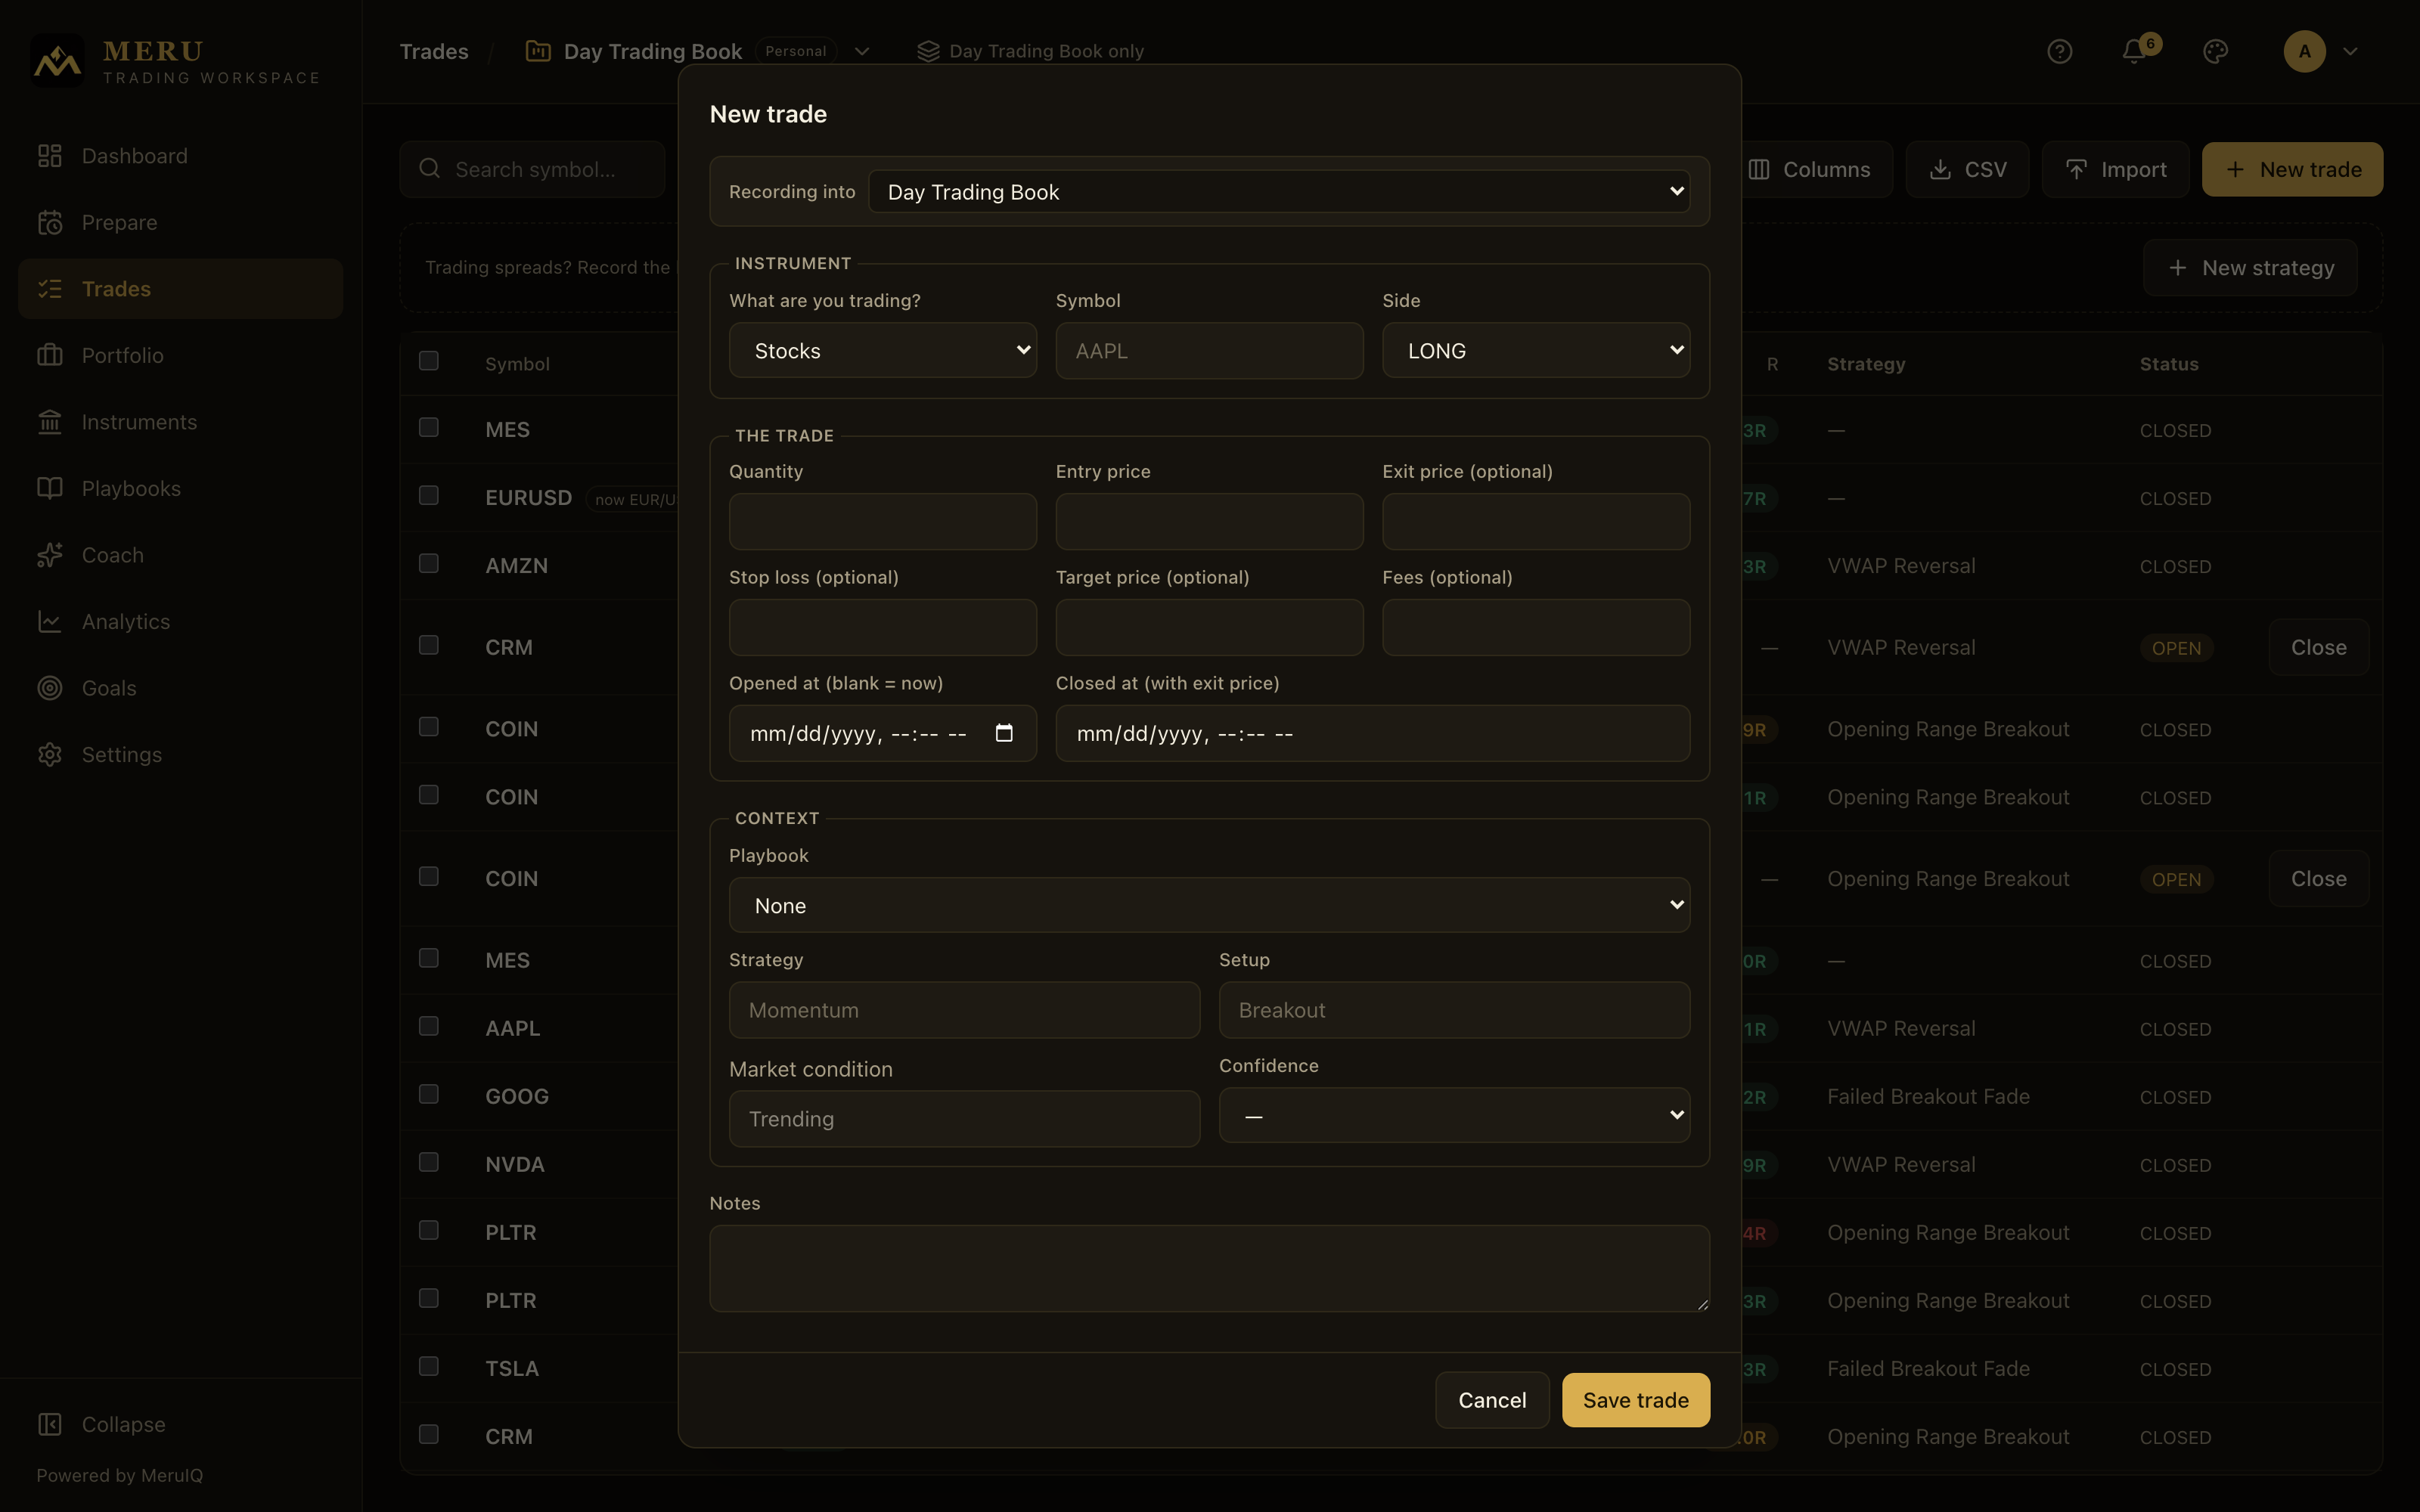Click the New strategy button
This screenshot has height=1512, width=2420.
(x=2250, y=268)
